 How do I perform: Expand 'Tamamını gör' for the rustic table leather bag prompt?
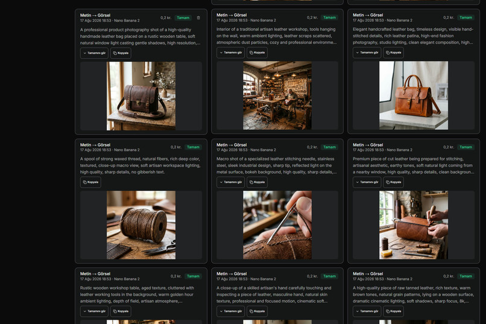point(94,53)
